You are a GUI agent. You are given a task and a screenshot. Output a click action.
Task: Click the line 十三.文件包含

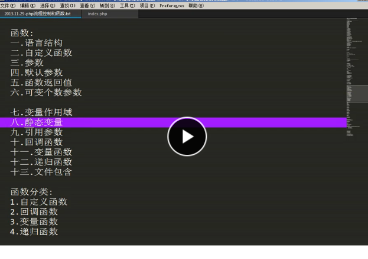click(x=41, y=172)
